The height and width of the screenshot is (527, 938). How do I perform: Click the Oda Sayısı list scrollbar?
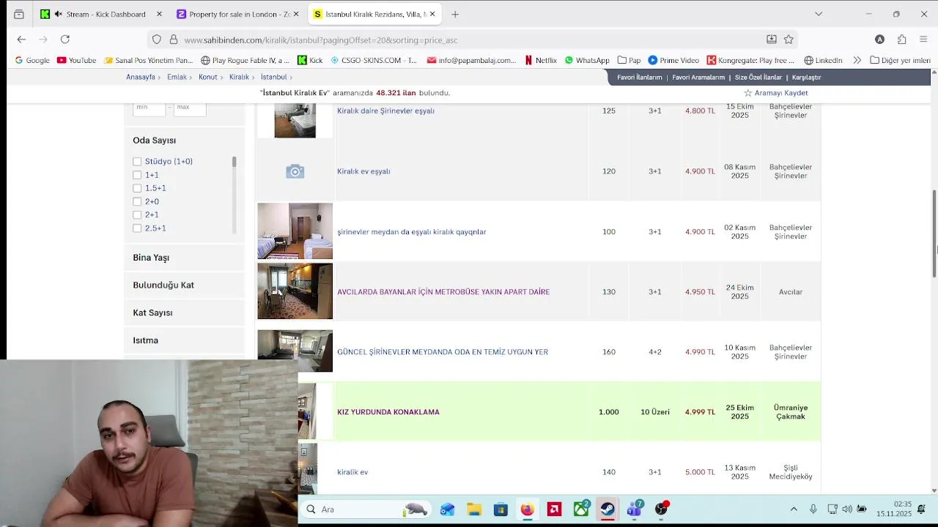(x=234, y=162)
